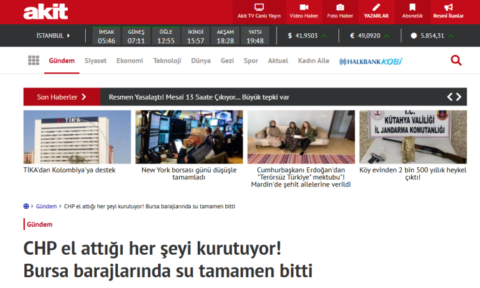Open Foto Haber photo icon
Image resolution: width=480 pixels, height=288 pixels.
340,7
